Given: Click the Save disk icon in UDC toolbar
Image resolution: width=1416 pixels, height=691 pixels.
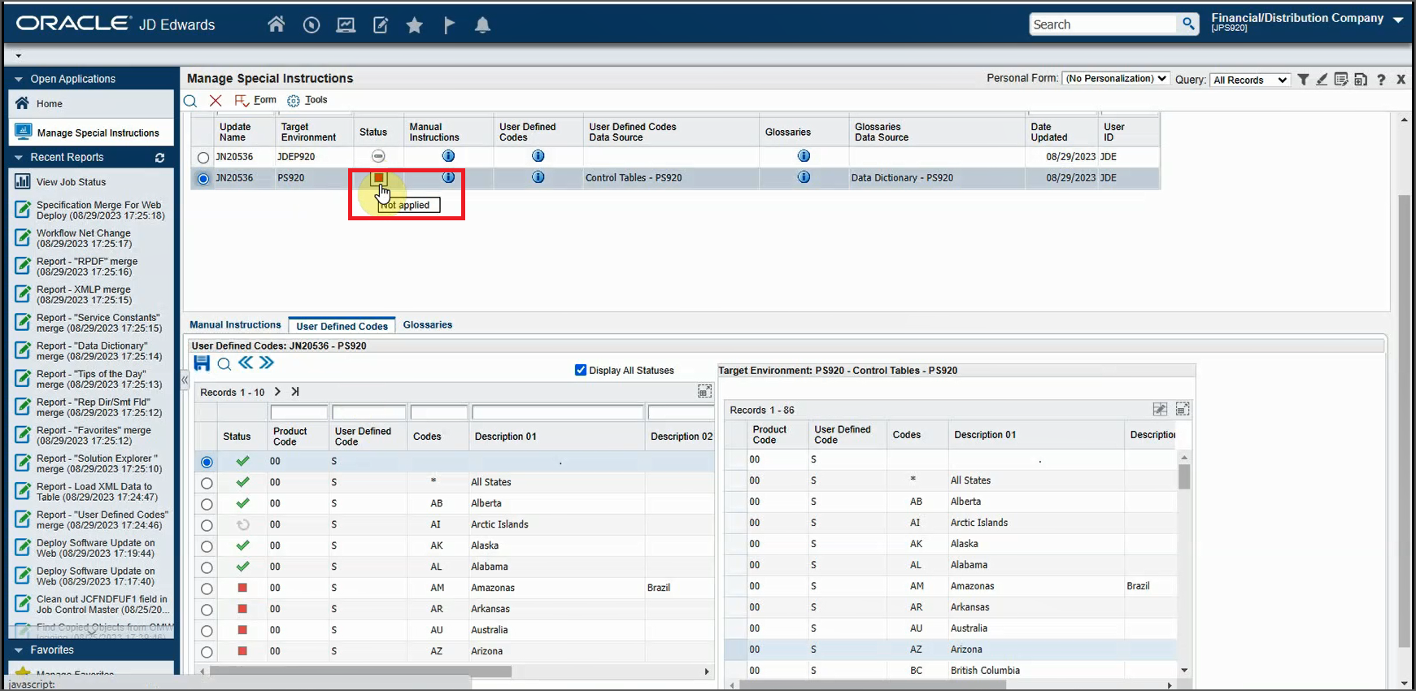Looking at the screenshot, I should 202,363.
